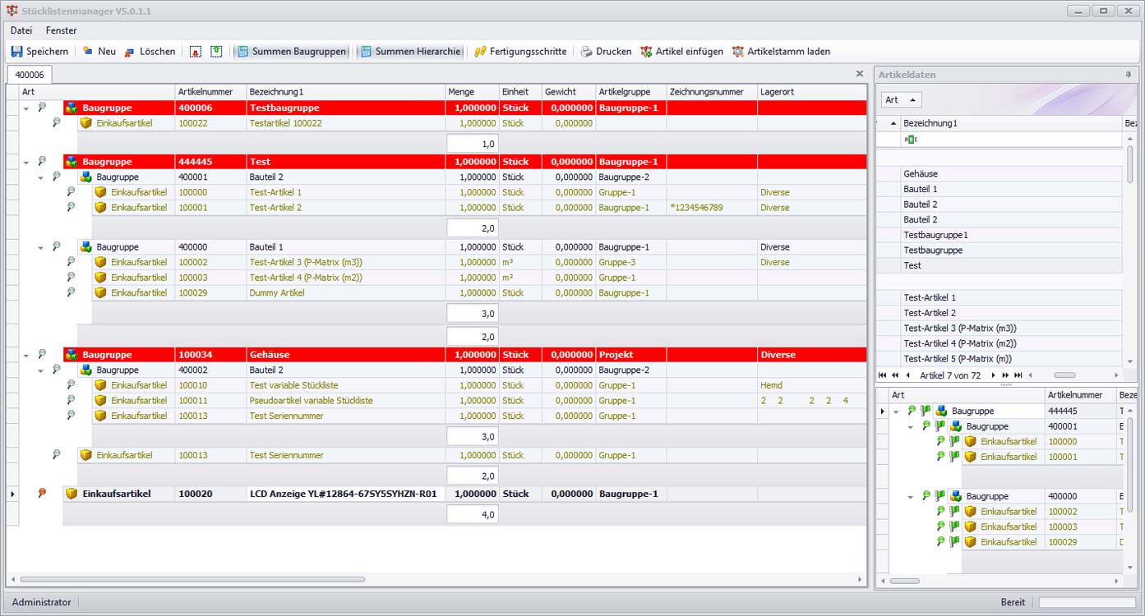Go to last record in Artikel navigator
Screen dimensions: 1145x616
point(1018,375)
